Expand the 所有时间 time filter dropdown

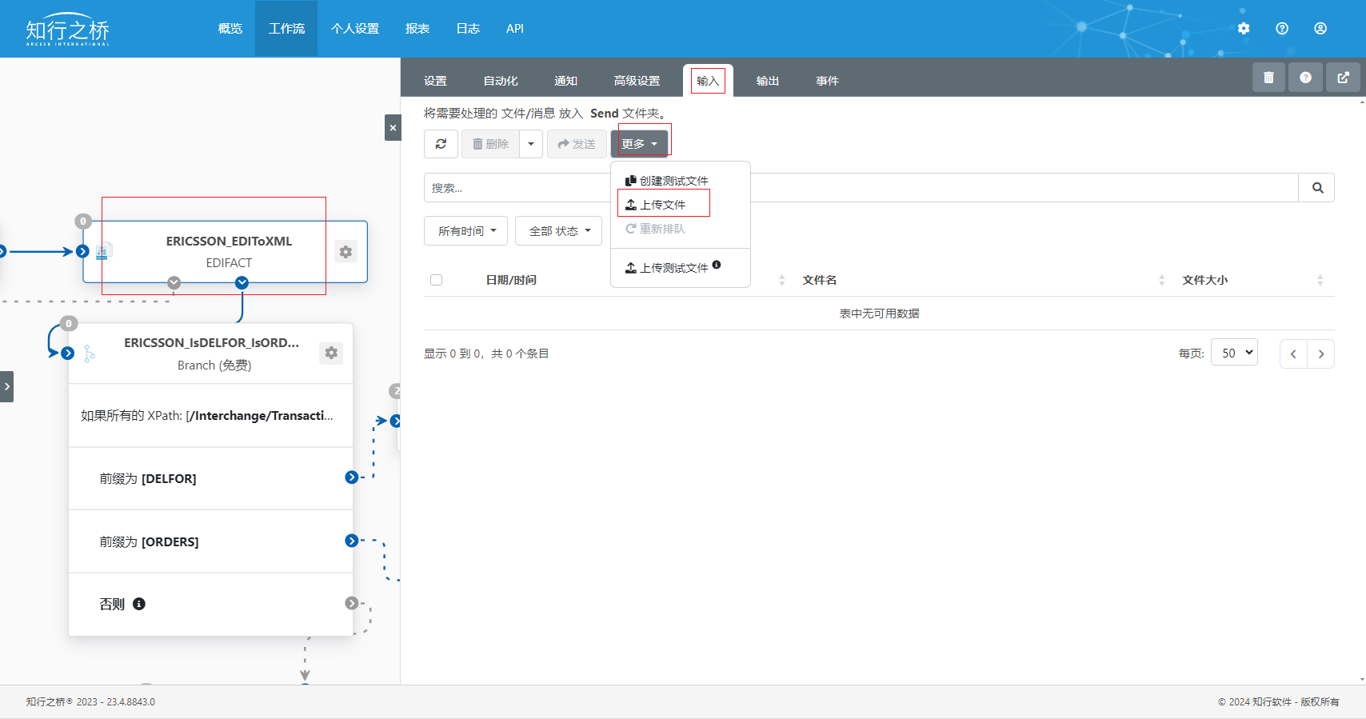(x=466, y=231)
